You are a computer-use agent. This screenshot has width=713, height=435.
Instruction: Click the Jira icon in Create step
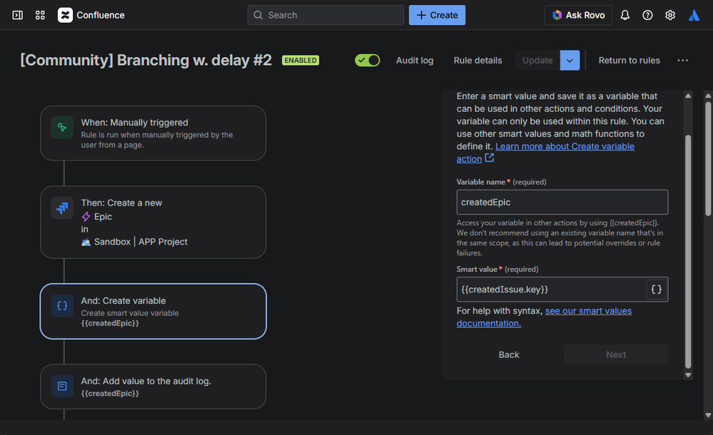click(62, 208)
